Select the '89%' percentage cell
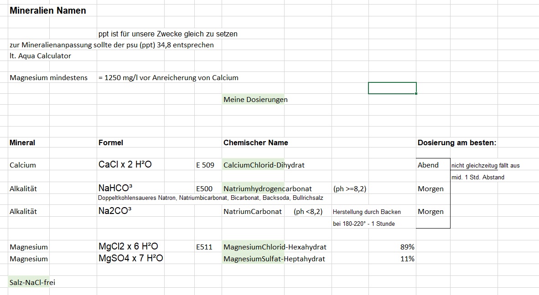This screenshot has height=295, width=539. (x=407, y=247)
